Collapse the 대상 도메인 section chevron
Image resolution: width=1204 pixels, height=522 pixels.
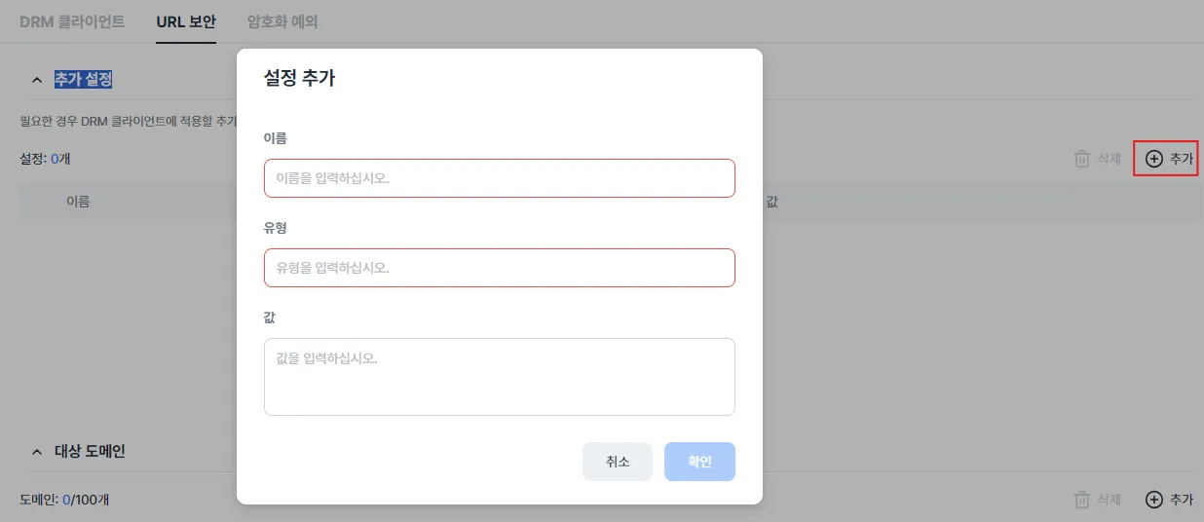(x=37, y=452)
